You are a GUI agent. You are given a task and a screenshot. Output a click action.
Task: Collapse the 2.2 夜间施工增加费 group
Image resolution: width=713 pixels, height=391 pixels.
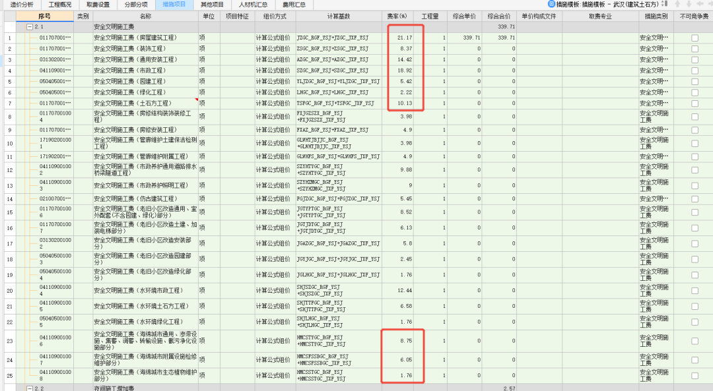pyautogui.click(x=30, y=388)
